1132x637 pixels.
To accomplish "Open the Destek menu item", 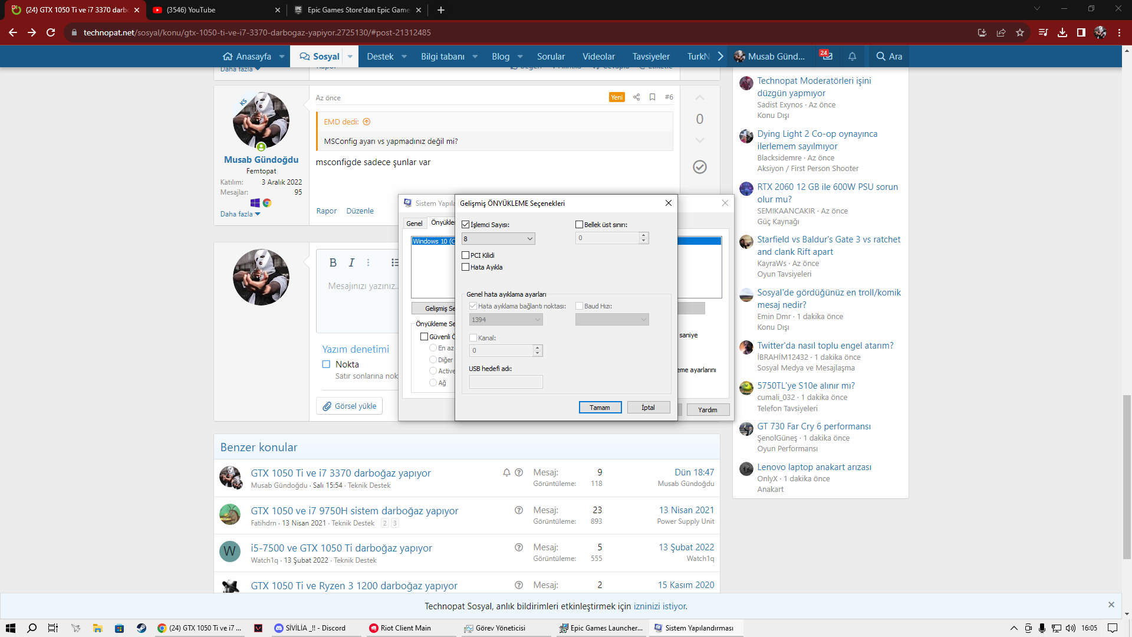I will 380,57.
